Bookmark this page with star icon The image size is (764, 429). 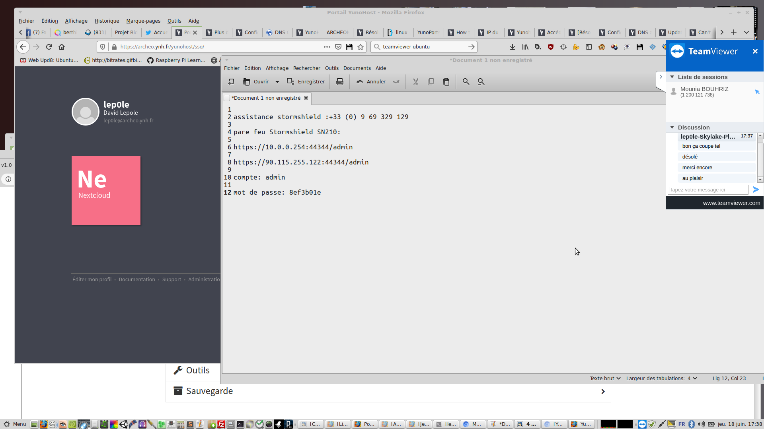361,47
